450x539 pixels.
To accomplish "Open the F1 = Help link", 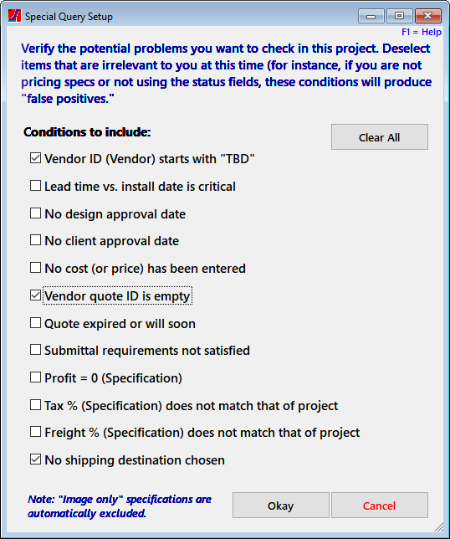I will tap(422, 32).
